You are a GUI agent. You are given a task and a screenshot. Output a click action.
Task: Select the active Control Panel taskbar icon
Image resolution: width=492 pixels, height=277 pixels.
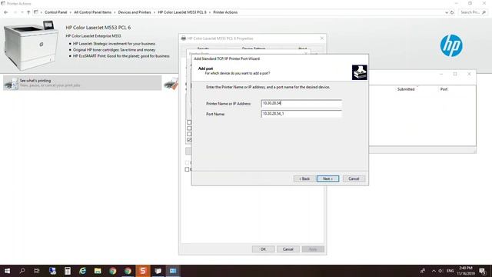coord(173,271)
